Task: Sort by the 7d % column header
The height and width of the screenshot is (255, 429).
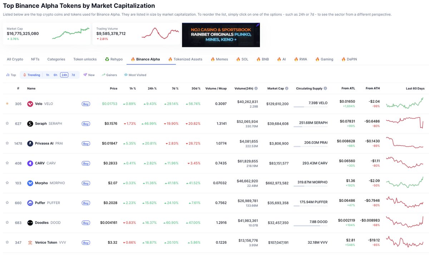Action: point(174,88)
